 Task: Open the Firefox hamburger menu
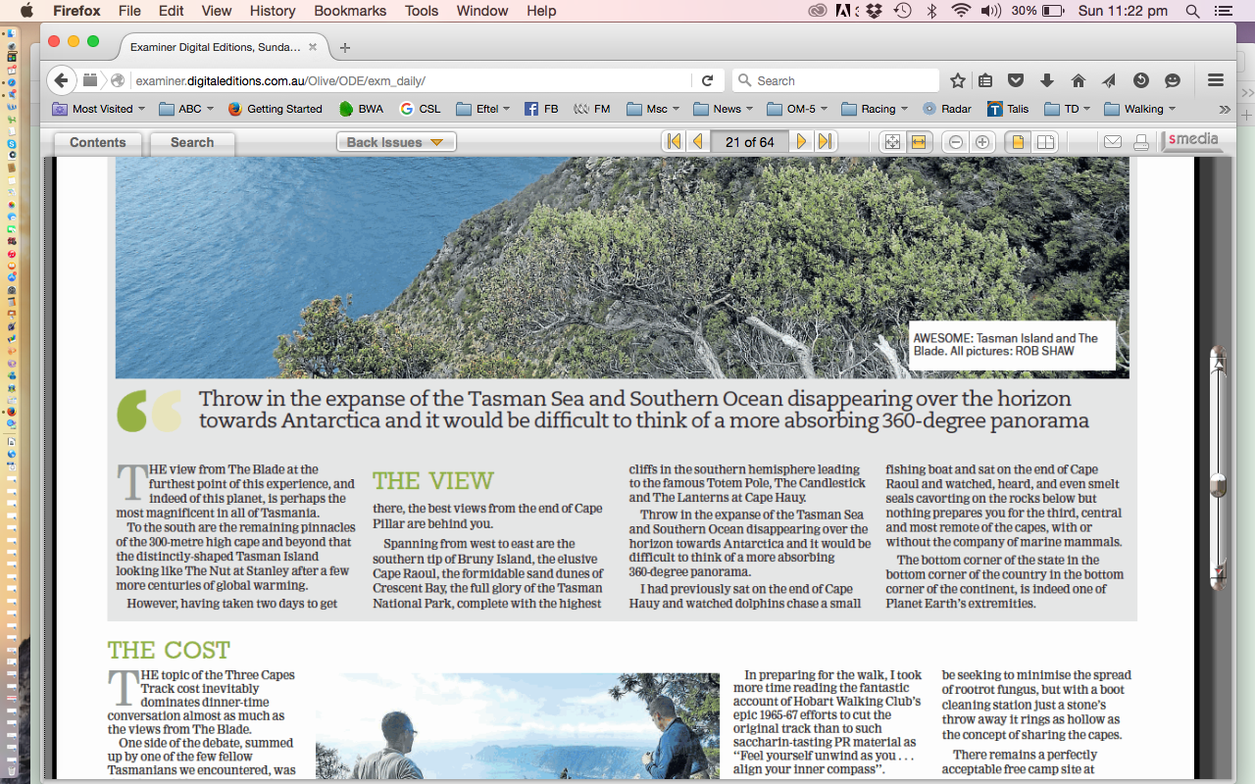click(1216, 80)
